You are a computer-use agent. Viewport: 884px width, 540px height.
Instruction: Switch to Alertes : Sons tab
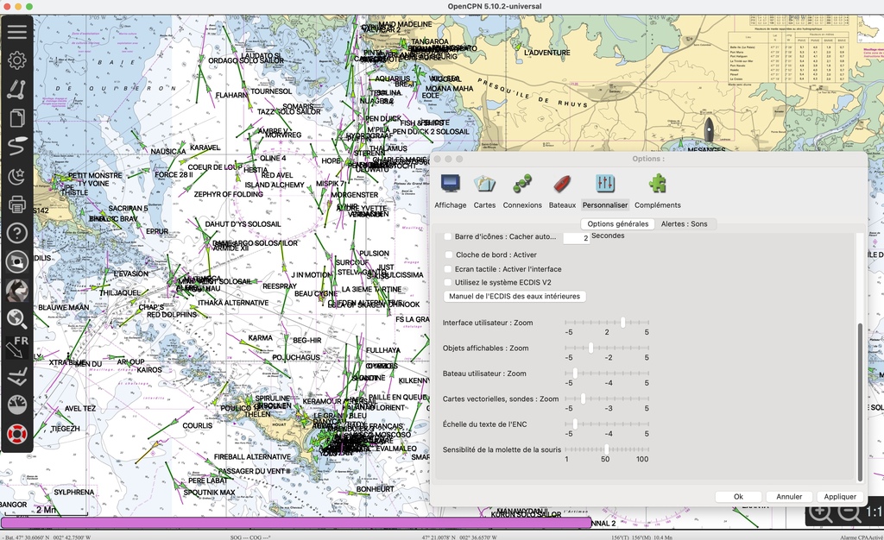(x=684, y=224)
